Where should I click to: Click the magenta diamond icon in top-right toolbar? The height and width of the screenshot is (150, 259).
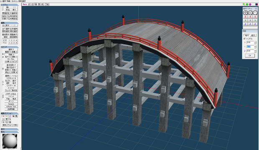tap(250, 4)
